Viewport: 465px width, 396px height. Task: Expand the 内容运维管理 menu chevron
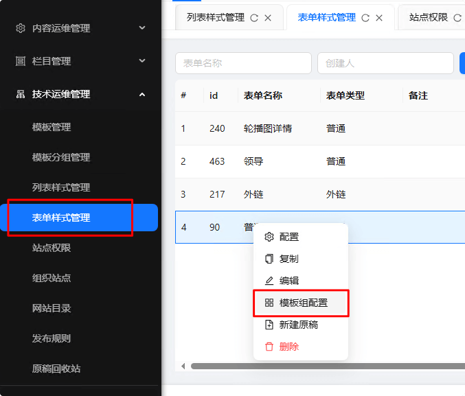(142, 28)
